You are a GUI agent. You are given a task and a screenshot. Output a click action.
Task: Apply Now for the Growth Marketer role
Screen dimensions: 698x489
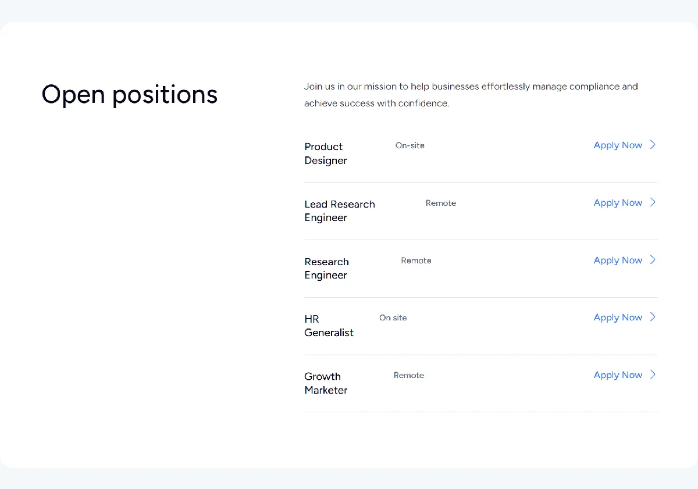(618, 375)
